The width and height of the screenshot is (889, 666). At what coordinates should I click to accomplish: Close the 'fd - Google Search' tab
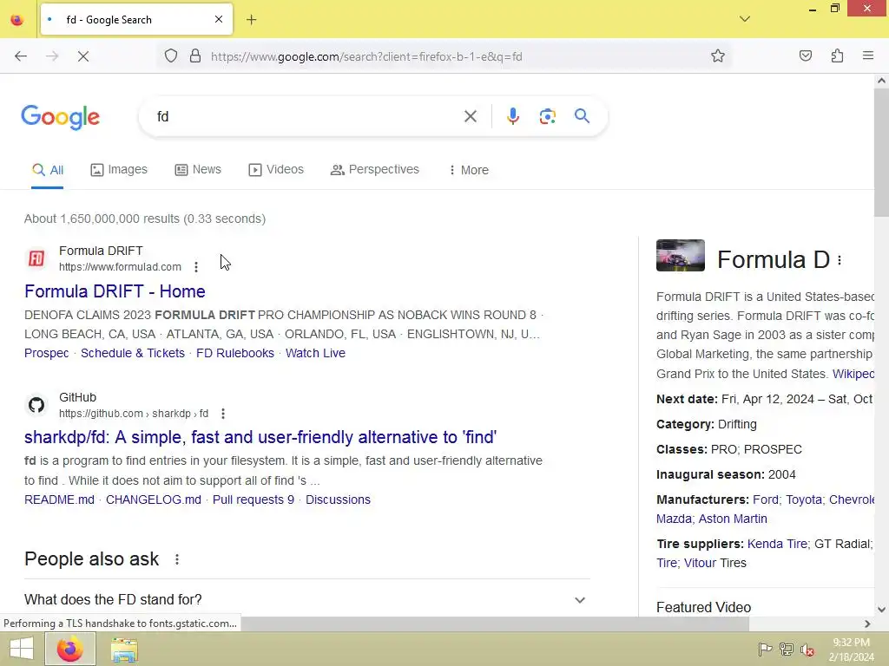219,19
